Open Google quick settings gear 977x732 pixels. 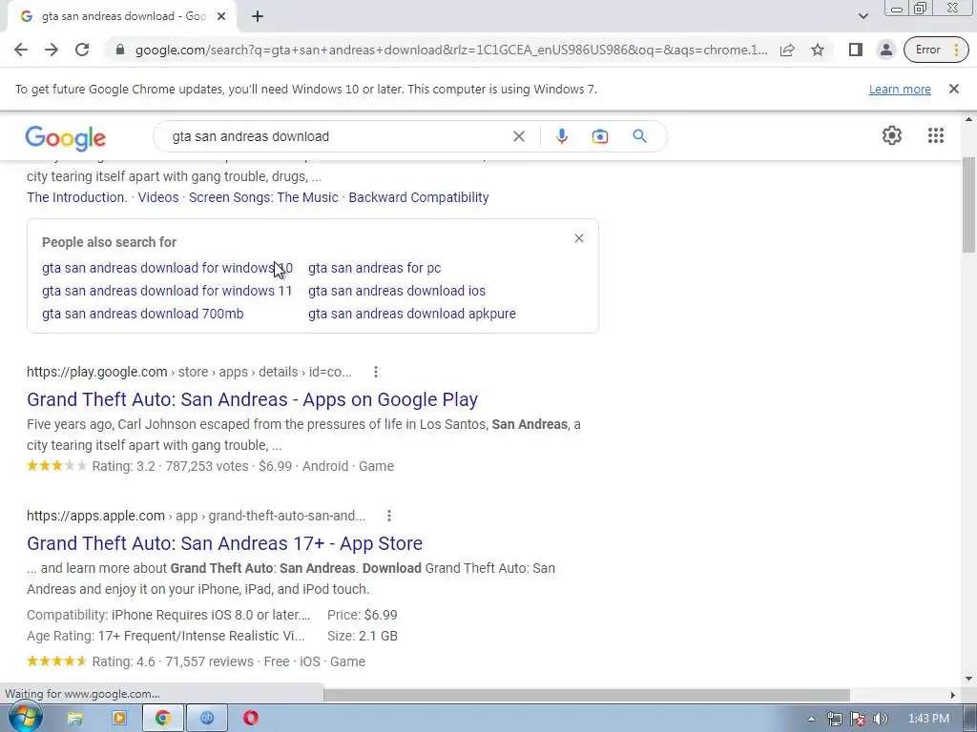[x=892, y=135]
